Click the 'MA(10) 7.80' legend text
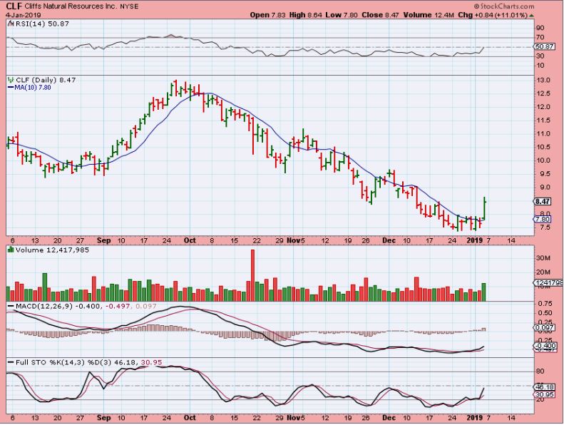This screenshot has height=425, width=564. (32, 88)
